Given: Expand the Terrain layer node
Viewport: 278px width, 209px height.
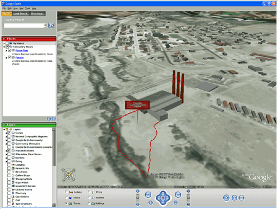Looking at the screenshot, I should (x=6, y=133).
